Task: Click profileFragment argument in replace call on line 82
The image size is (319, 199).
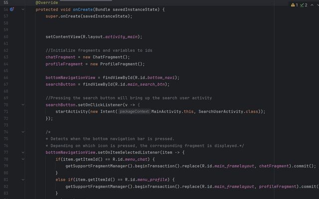Action: (278, 187)
